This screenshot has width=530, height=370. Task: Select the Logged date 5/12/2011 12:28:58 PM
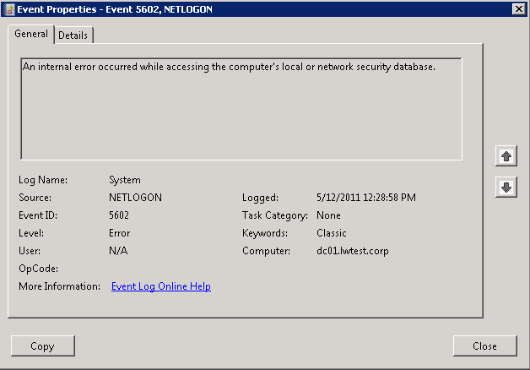point(366,198)
